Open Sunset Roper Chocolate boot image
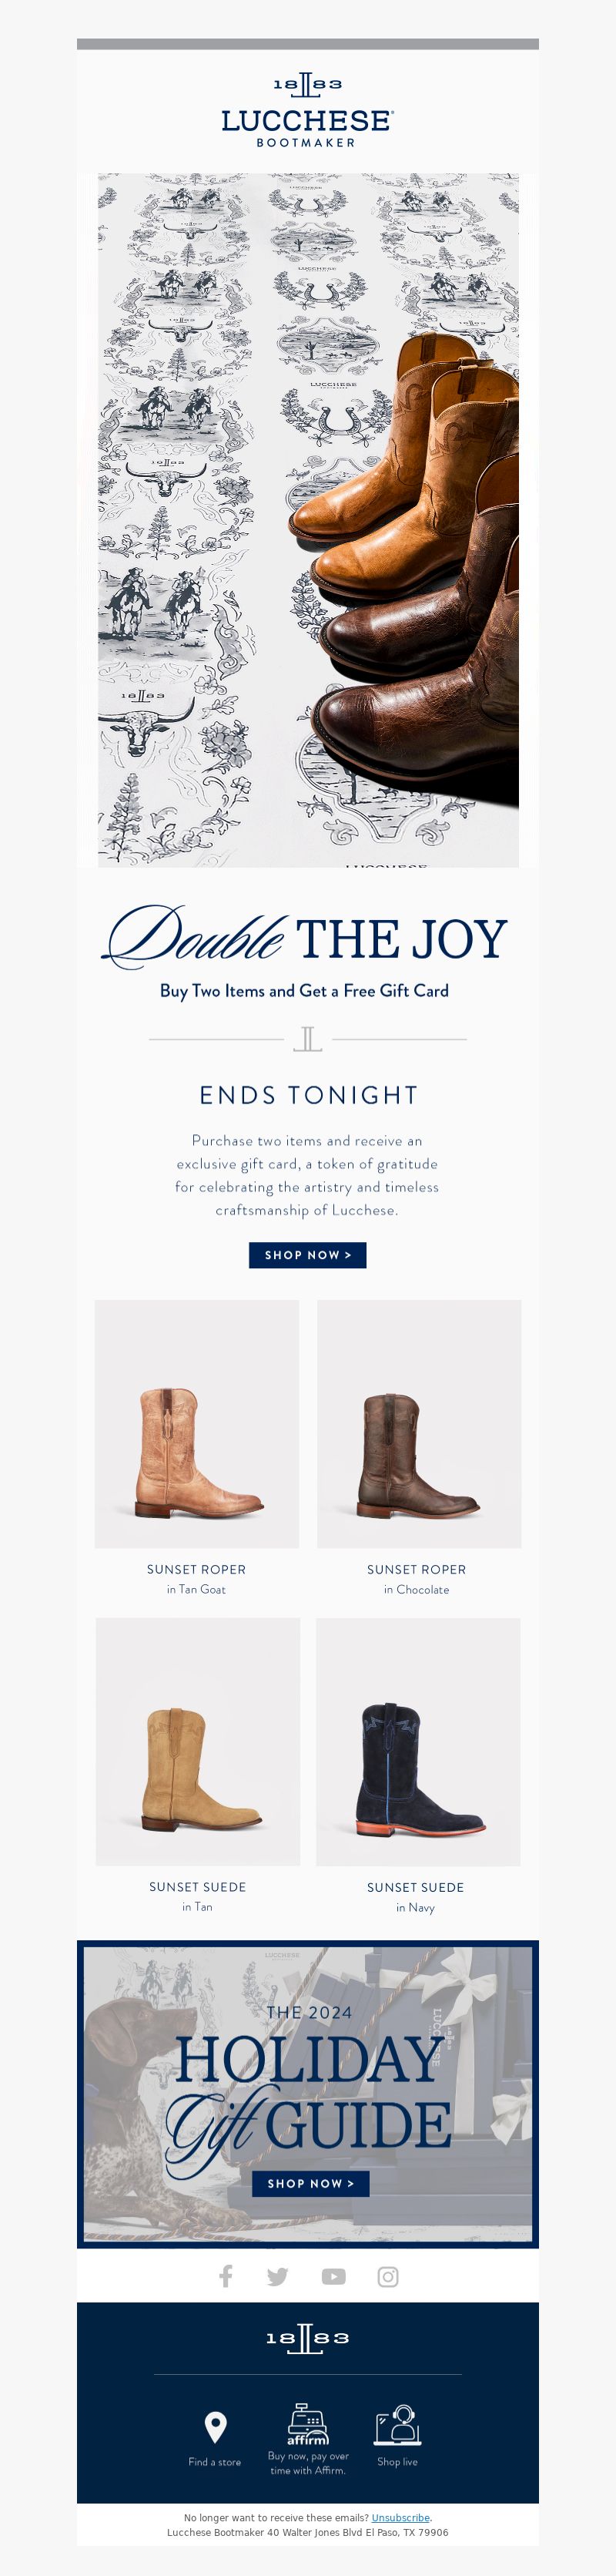The image size is (616, 2576). pos(419,1424)
